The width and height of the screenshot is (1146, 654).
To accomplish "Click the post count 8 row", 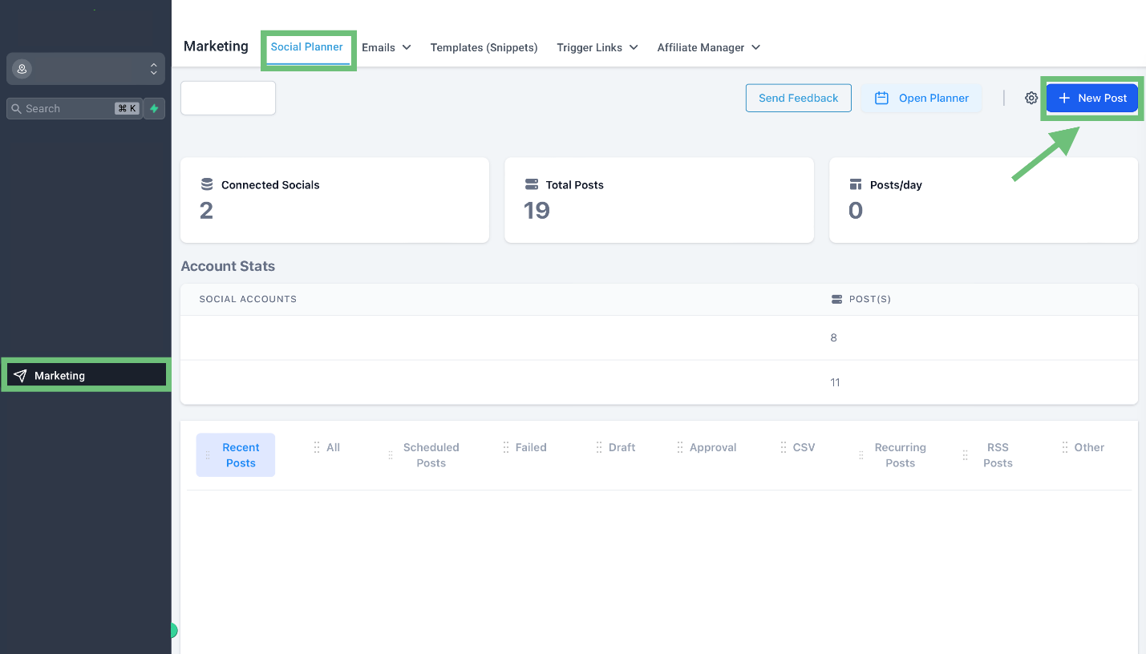I will (x=659, y=337).
